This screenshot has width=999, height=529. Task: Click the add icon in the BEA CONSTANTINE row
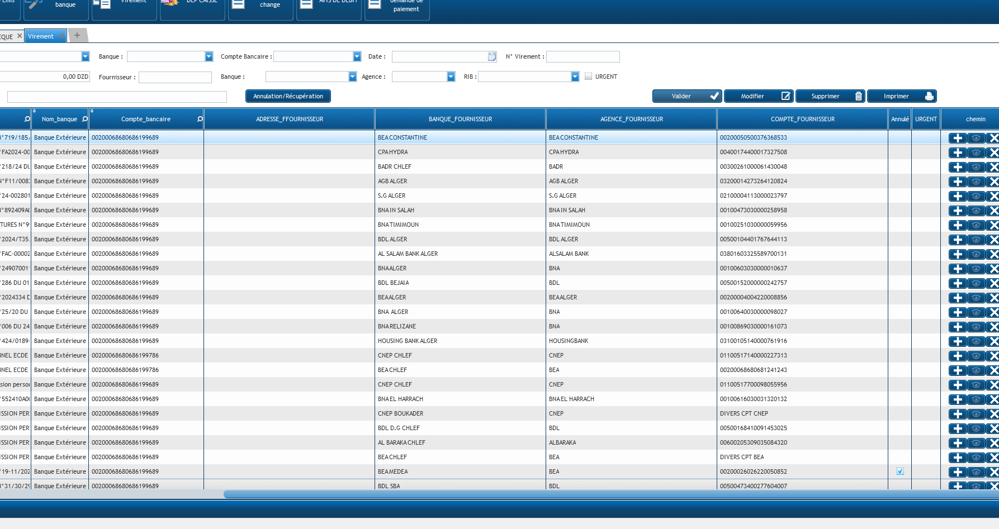957,138
